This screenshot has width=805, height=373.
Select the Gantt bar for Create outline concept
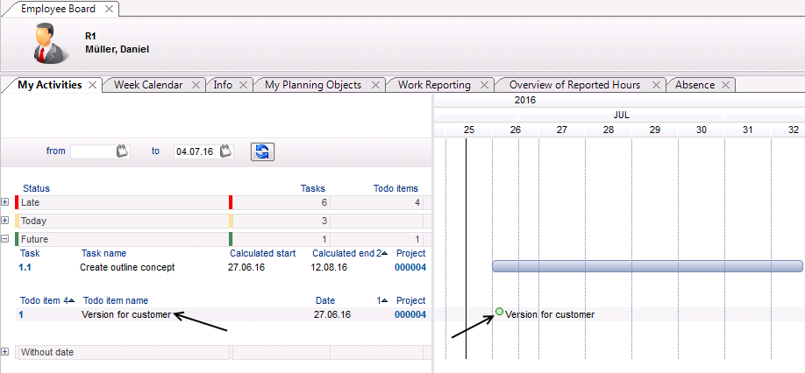[647, 266]
